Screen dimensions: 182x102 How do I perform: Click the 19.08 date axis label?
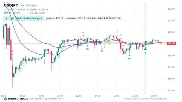coord(116,96)
